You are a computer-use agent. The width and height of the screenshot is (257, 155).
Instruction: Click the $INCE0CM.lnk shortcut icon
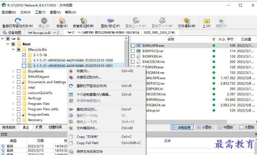point(139,62)
